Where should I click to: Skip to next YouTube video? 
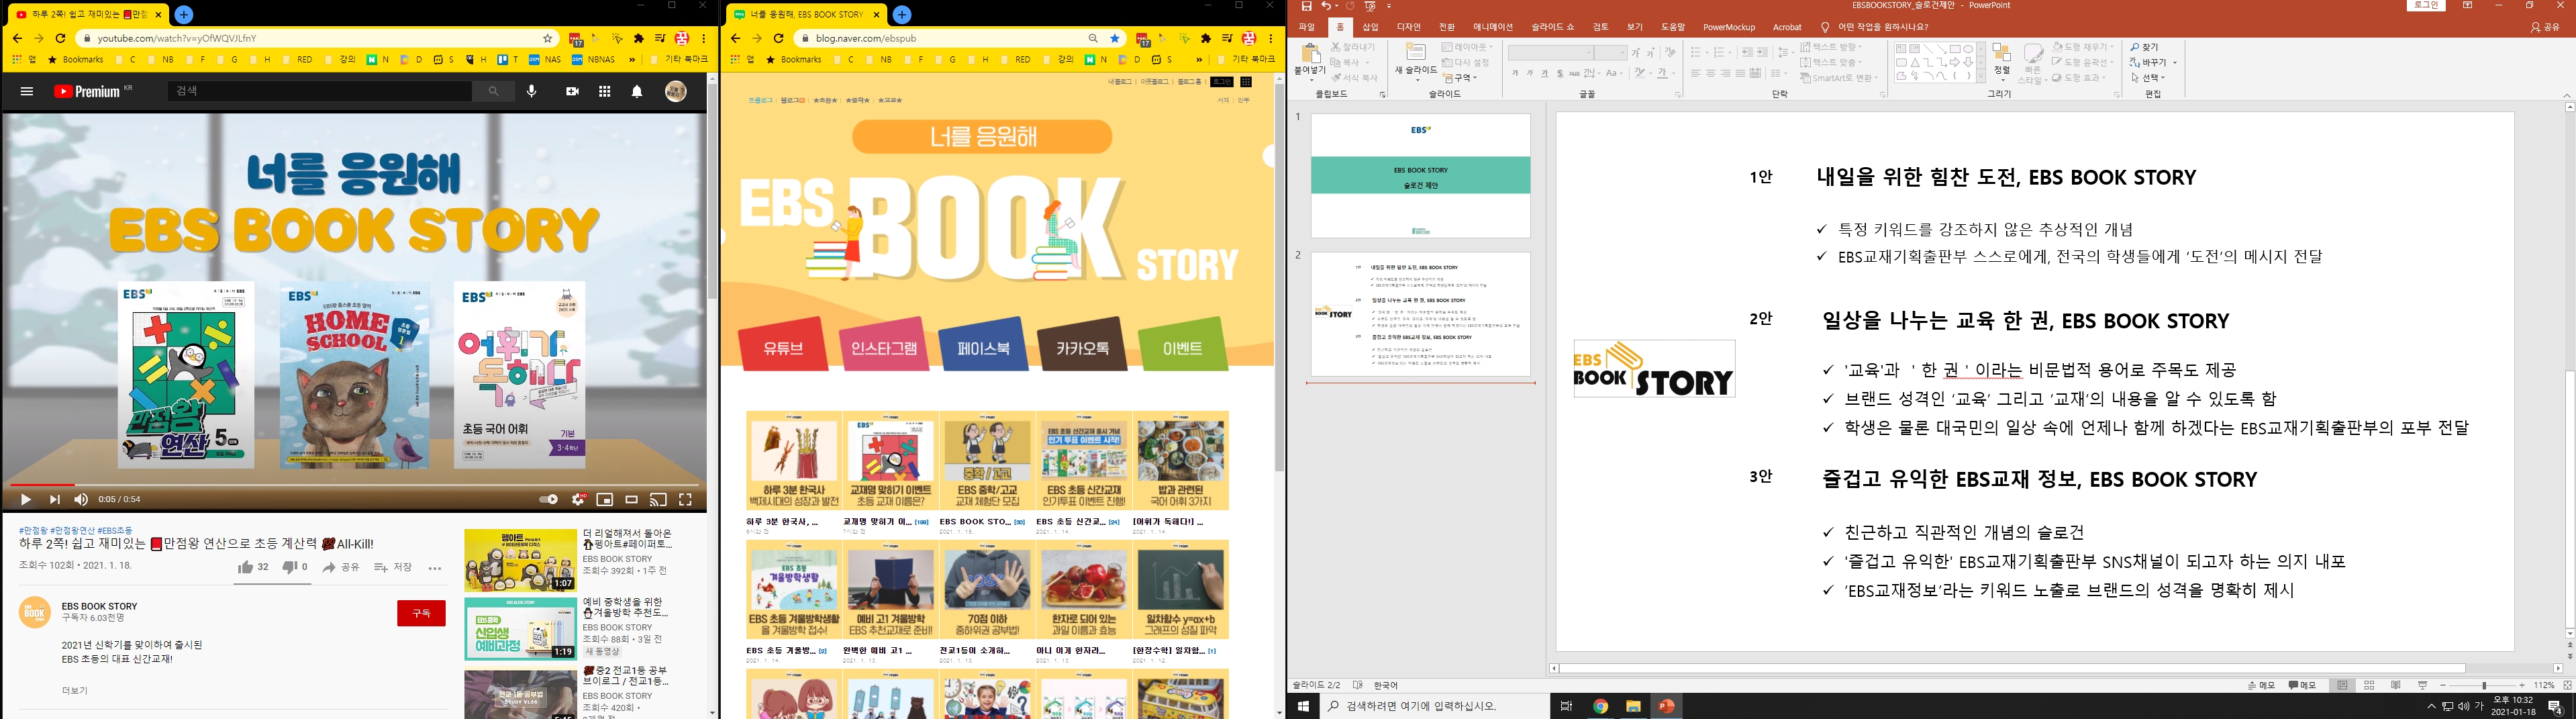click(x=54, y=499)
